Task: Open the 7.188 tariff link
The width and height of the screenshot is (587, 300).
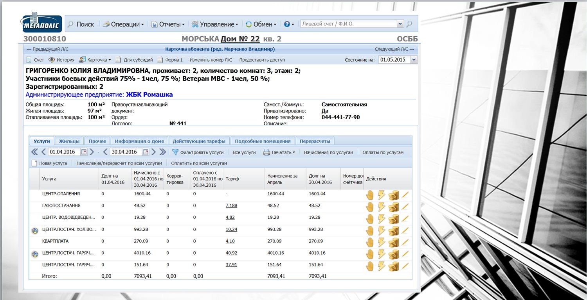Action: (x=231, y=205)
